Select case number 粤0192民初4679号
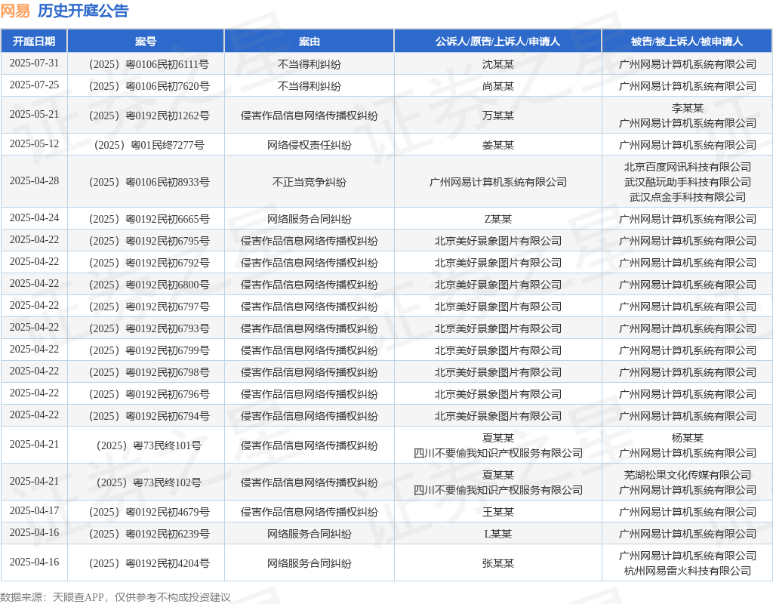This screenshot has width=773, height=604. tap(149, 512)
